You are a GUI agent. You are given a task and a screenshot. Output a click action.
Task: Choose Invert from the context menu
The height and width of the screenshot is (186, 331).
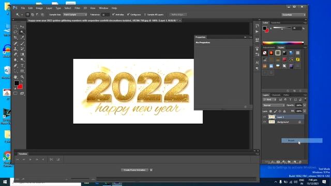point(302,141)
